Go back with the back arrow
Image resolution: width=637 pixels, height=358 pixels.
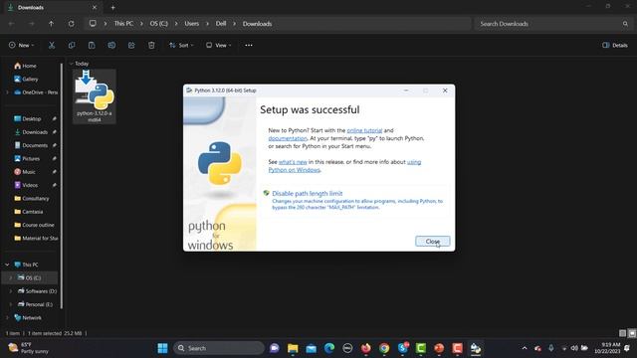tap(11, 24)
